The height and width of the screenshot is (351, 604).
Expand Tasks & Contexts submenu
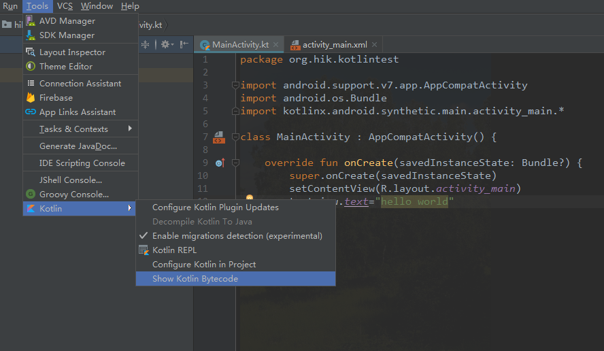(x=80, y=129)
